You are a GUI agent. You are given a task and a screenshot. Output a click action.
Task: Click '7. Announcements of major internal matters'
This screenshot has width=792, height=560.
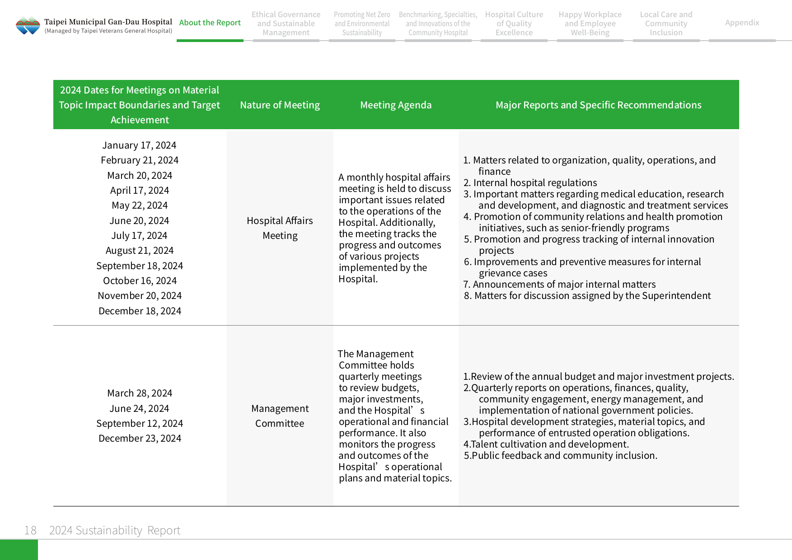[560, 284]
